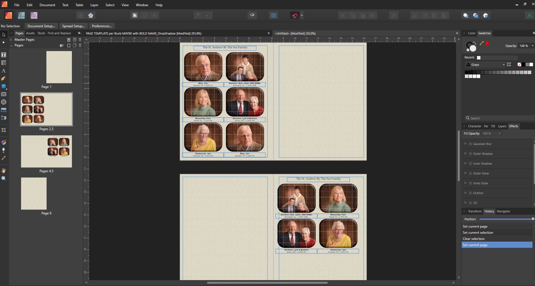Click the Preferences button
The height and width of the screenshot is (286, 535).
[x=102, y=26]
